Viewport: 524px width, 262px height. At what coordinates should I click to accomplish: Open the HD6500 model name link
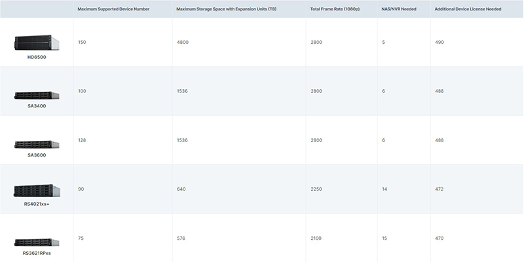pyautogui.click(x=37, y=57)
